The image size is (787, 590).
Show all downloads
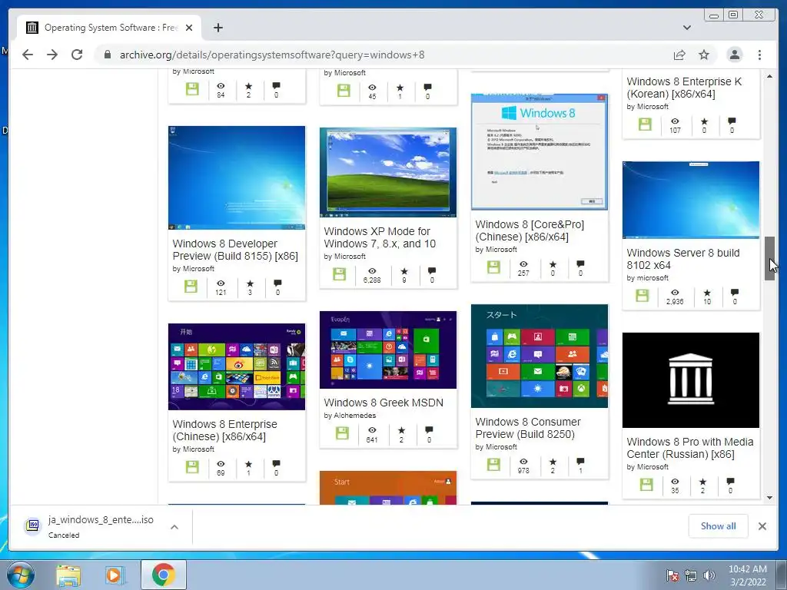point(719,525)
